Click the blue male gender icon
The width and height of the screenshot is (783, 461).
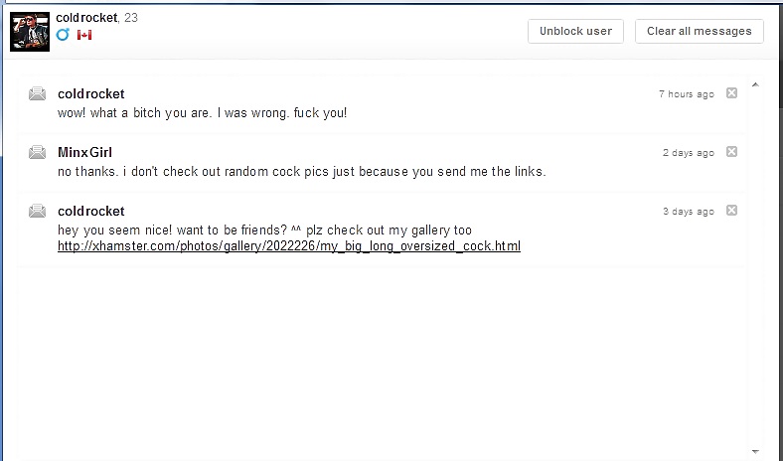click(63, 35)
